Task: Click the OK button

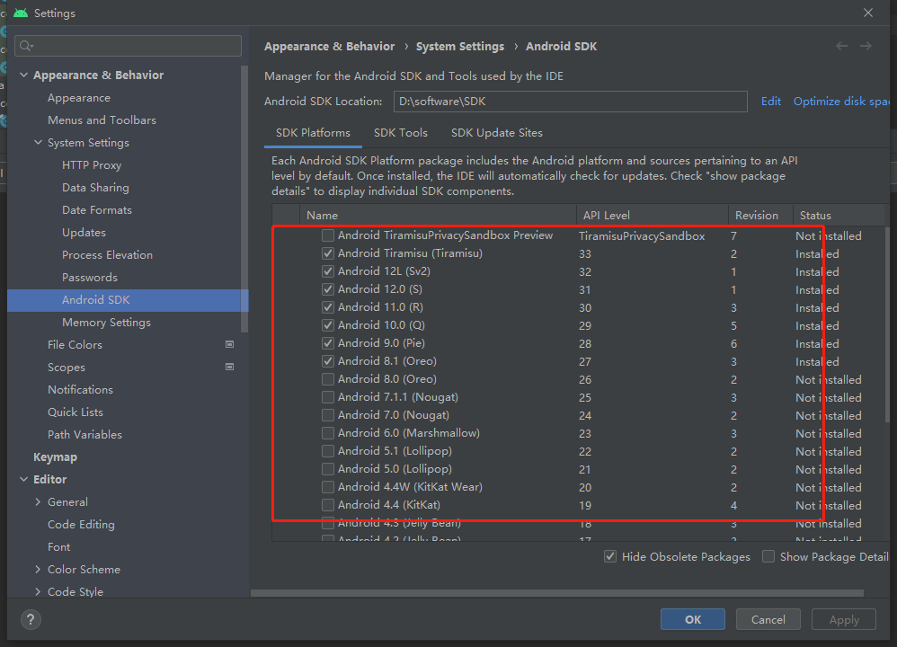Action: [692, 619]
